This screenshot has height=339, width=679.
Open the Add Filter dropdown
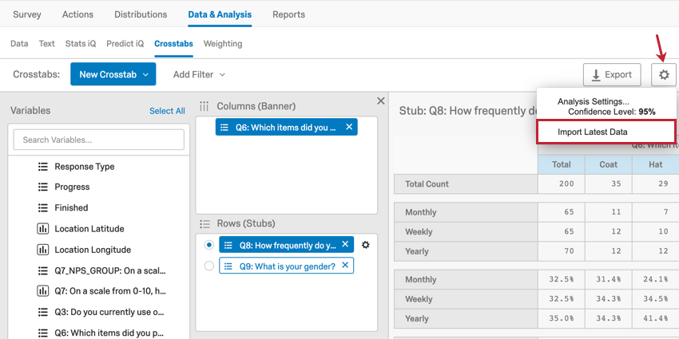coord(199,74)
